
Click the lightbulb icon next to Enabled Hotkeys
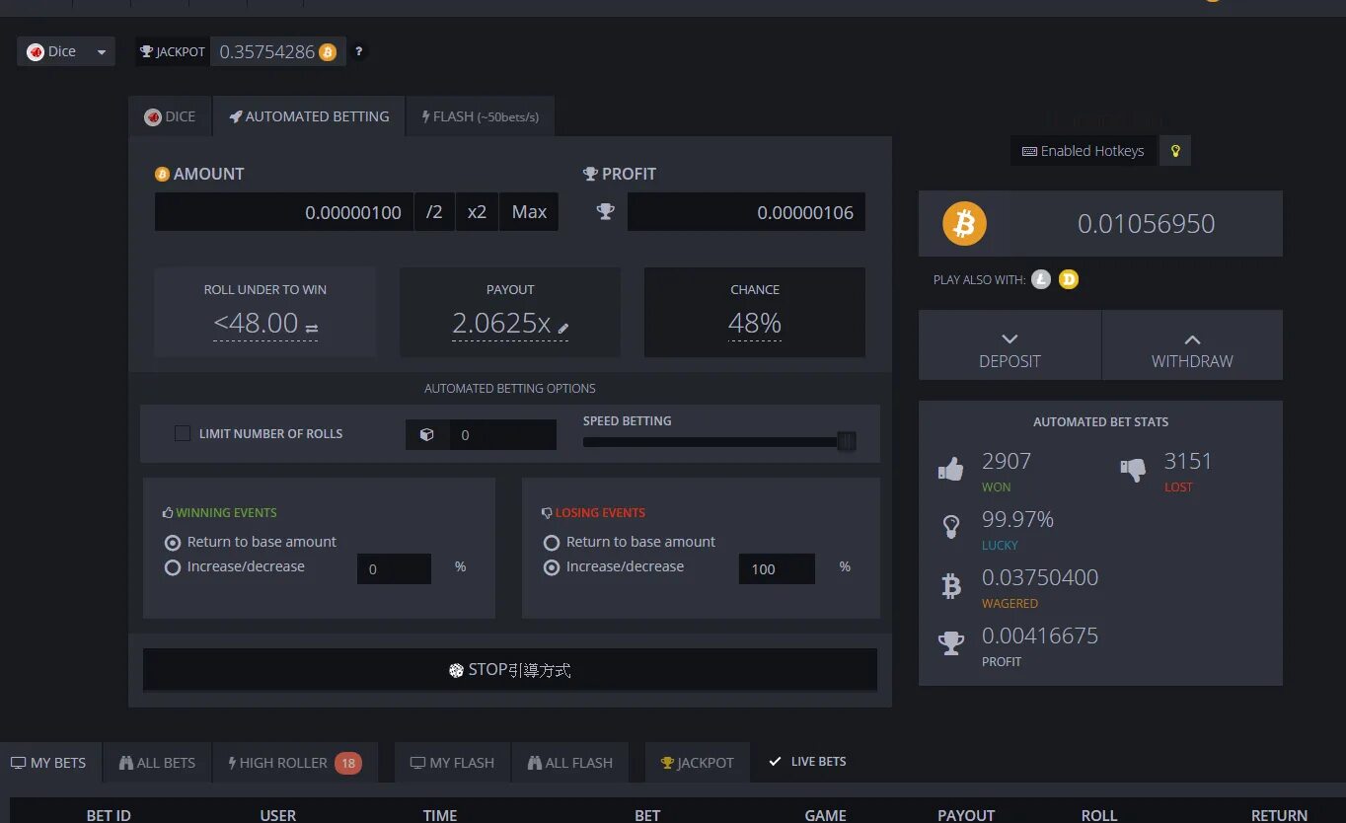tap(1175, 151)
